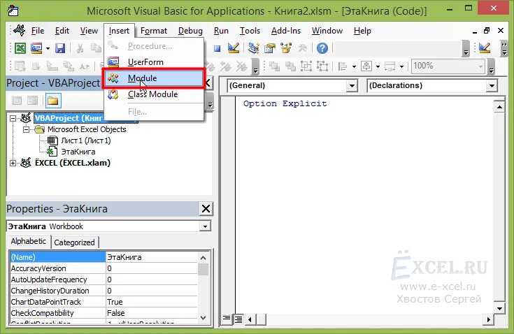The width and height of the screenshot is (514, 334).
Task: Click Design Mode icon on the far-right toolbar
Action: pyautogui.click(x=485, y=48)
